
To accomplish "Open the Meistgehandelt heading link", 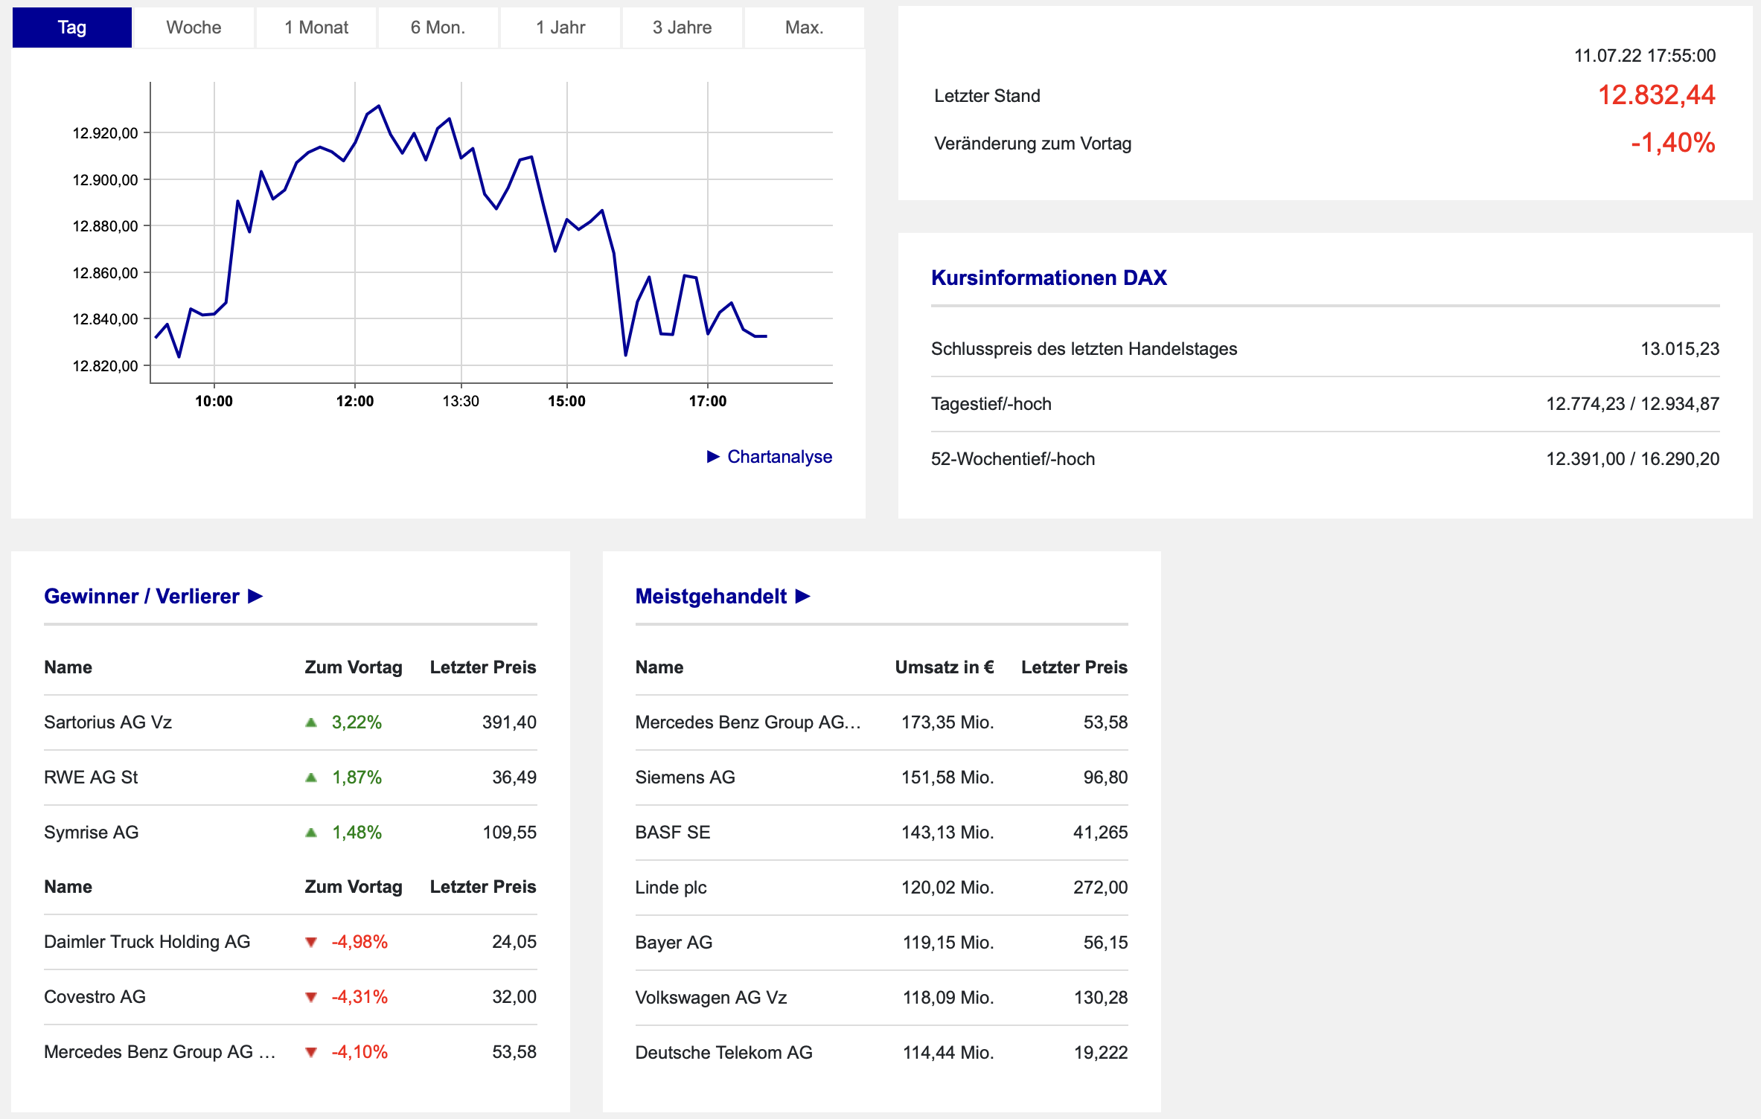I will click(711, 596).
